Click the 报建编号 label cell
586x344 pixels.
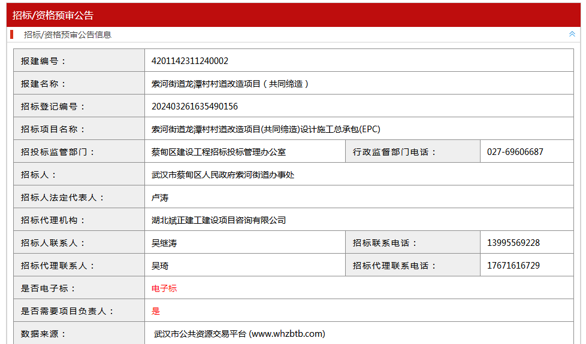(79, 60)
